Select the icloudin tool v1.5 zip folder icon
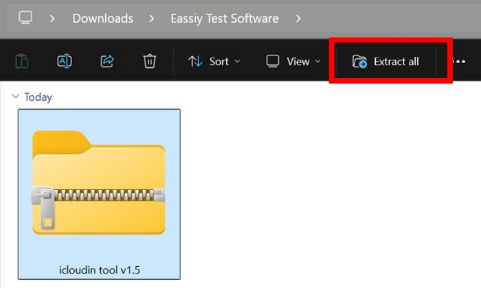Screen dimensions: 481x288 coord(99,183)
